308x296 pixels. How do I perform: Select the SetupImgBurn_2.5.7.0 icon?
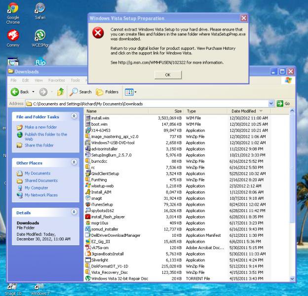tap(88, 155)
